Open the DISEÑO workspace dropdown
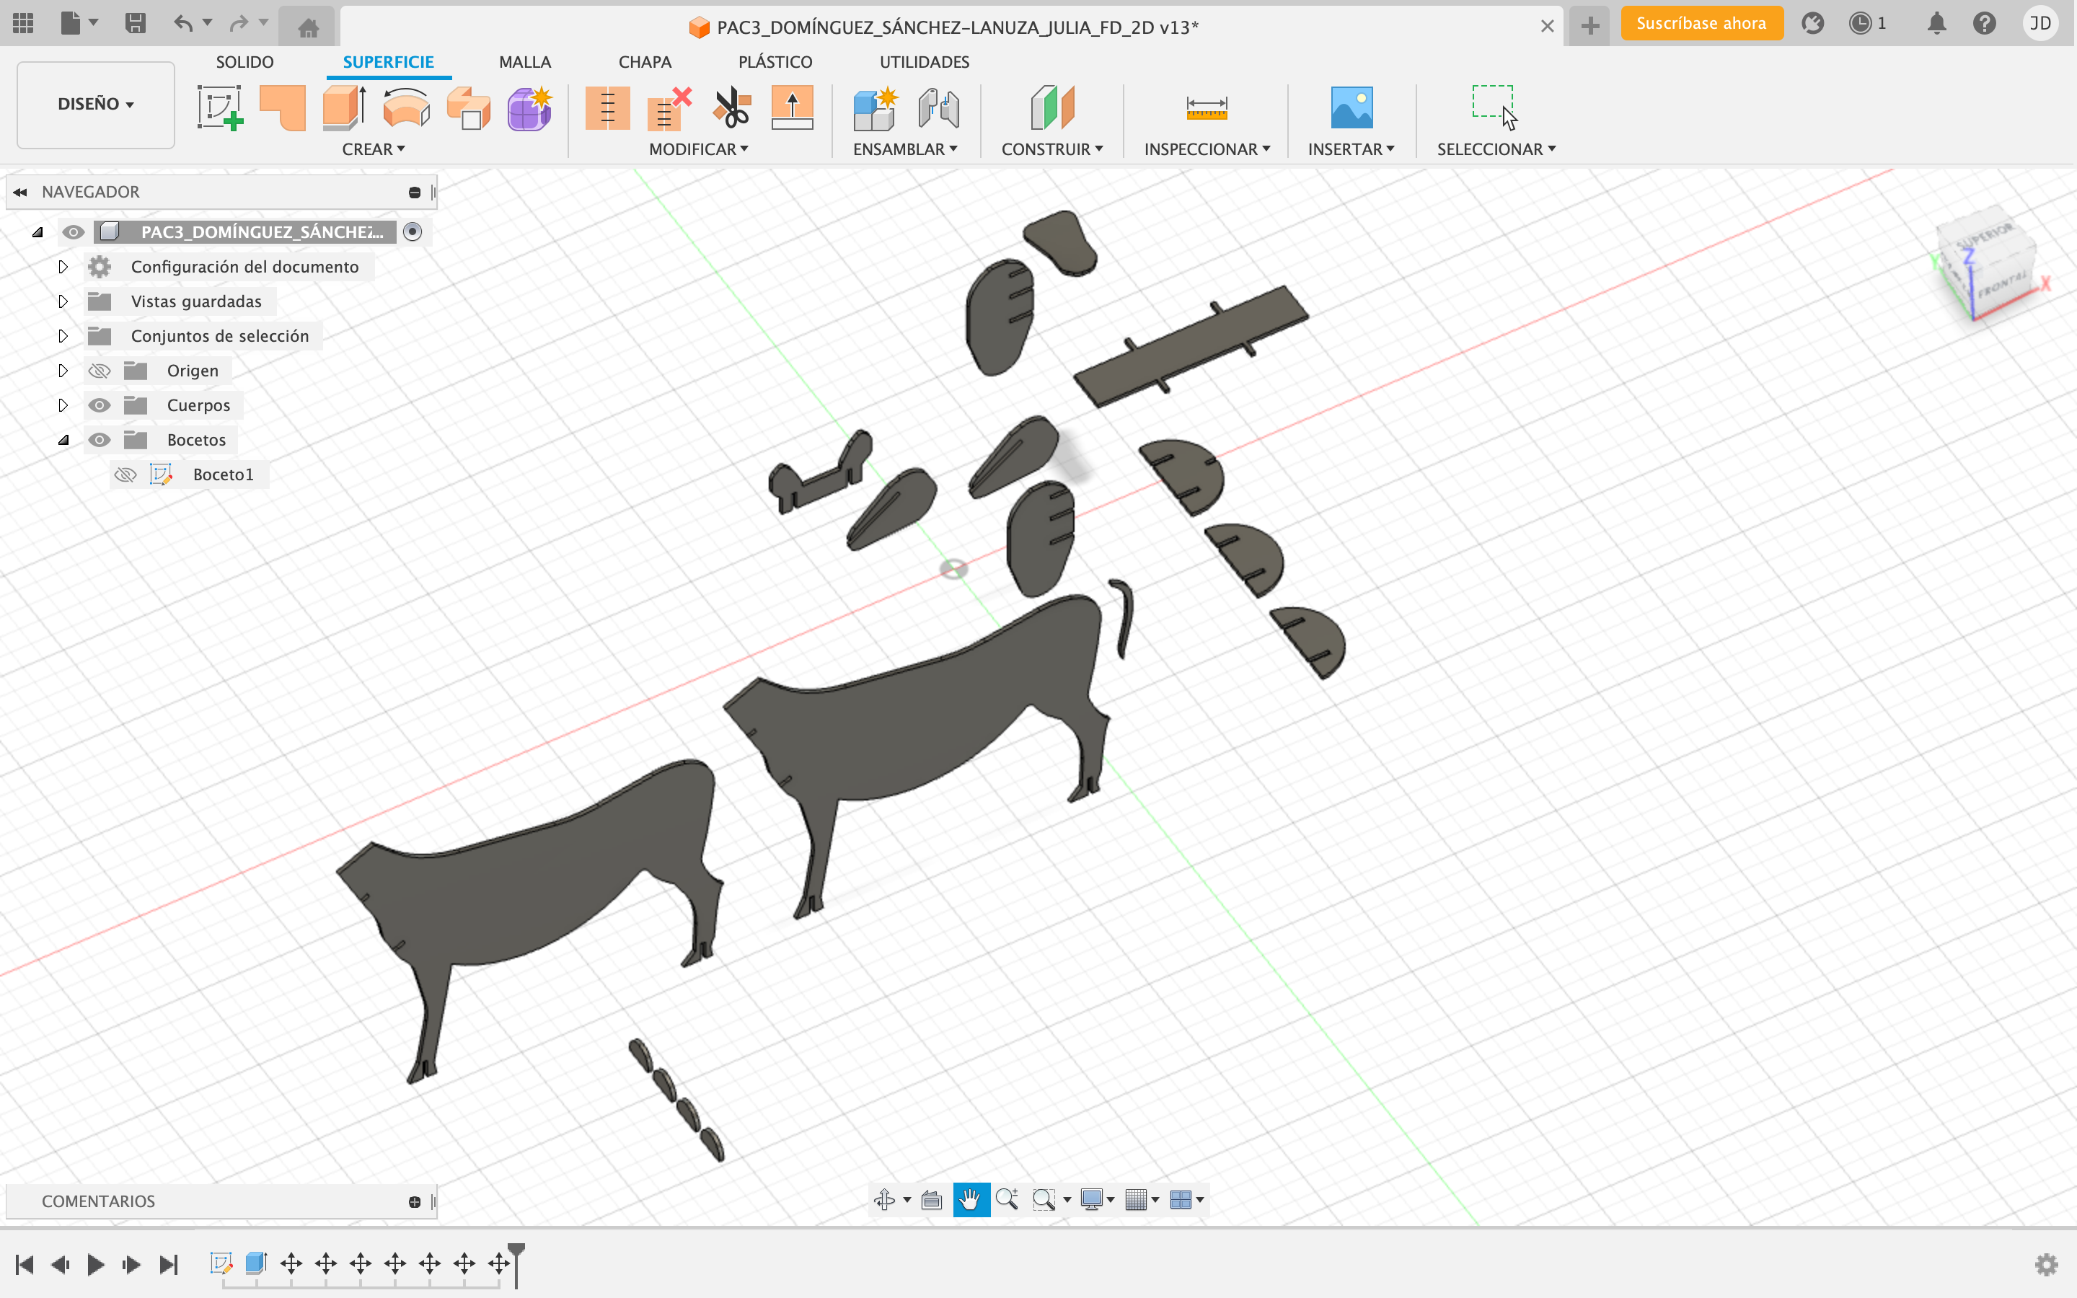Screen dimensions: 2077x1298 click(95, 104)
